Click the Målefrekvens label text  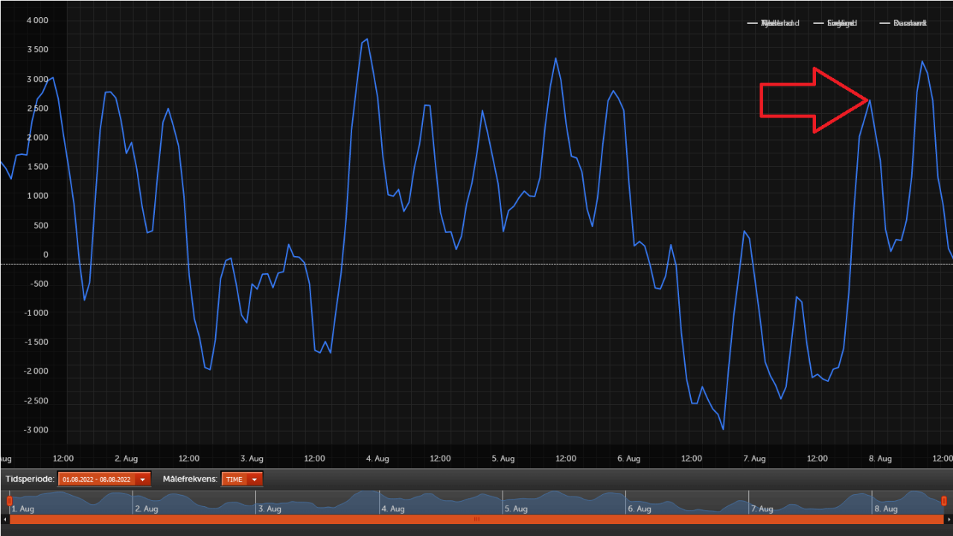pos(190,479)
